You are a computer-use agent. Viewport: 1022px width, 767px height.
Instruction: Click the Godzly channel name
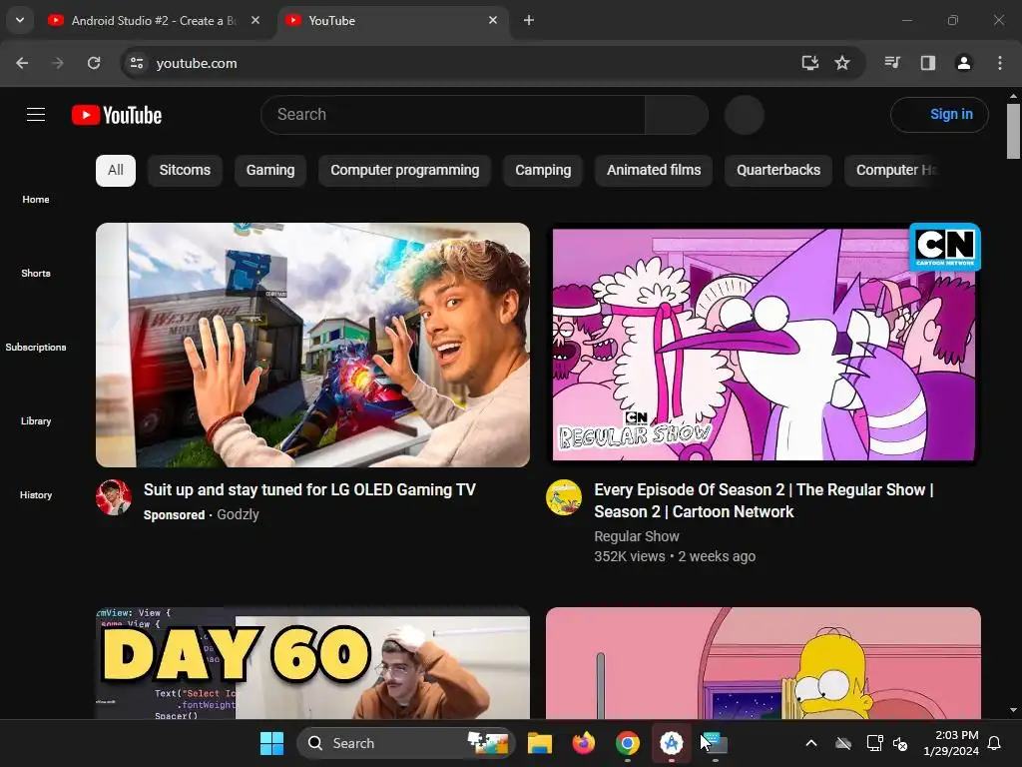238,514
